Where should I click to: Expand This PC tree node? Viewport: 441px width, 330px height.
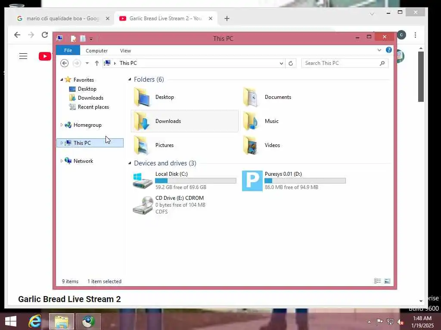[62, 143]
